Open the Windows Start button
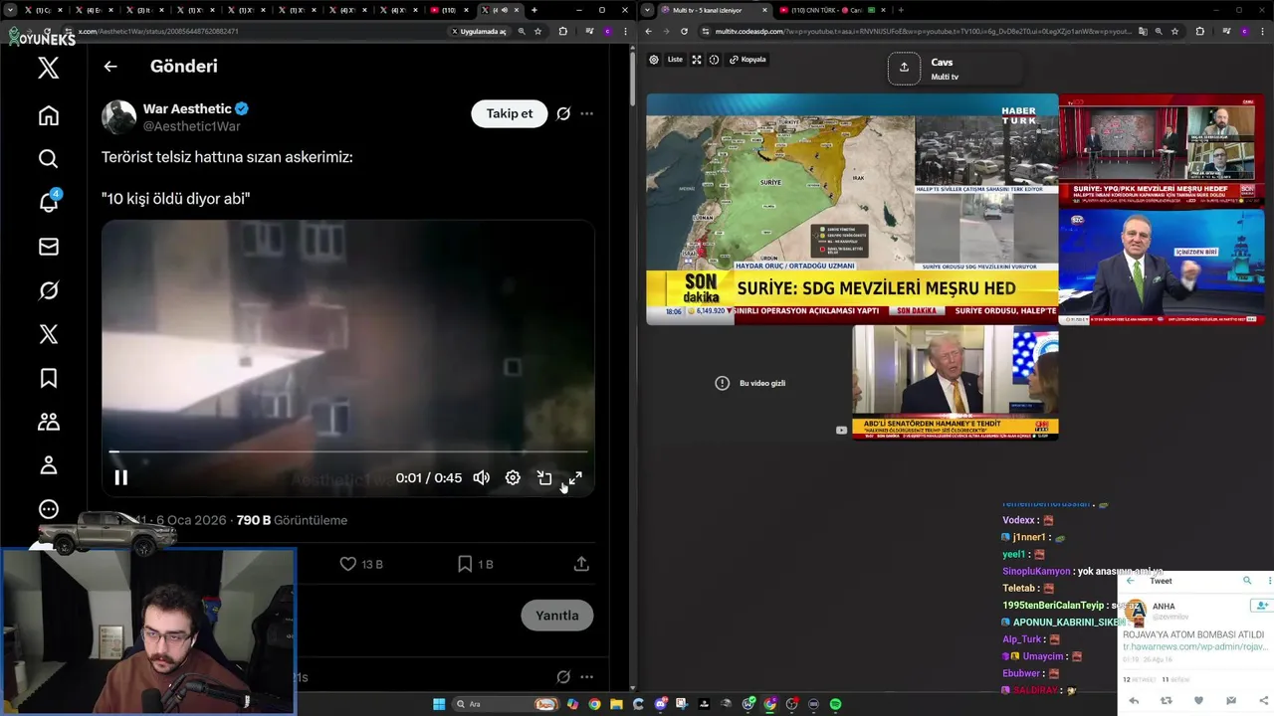Screen dimensions: 1274x716 [439, 704]
